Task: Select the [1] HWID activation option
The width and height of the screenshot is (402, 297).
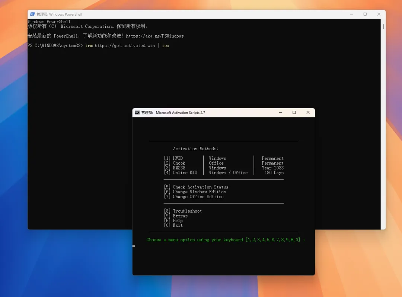Action: [x=173, y=158]
